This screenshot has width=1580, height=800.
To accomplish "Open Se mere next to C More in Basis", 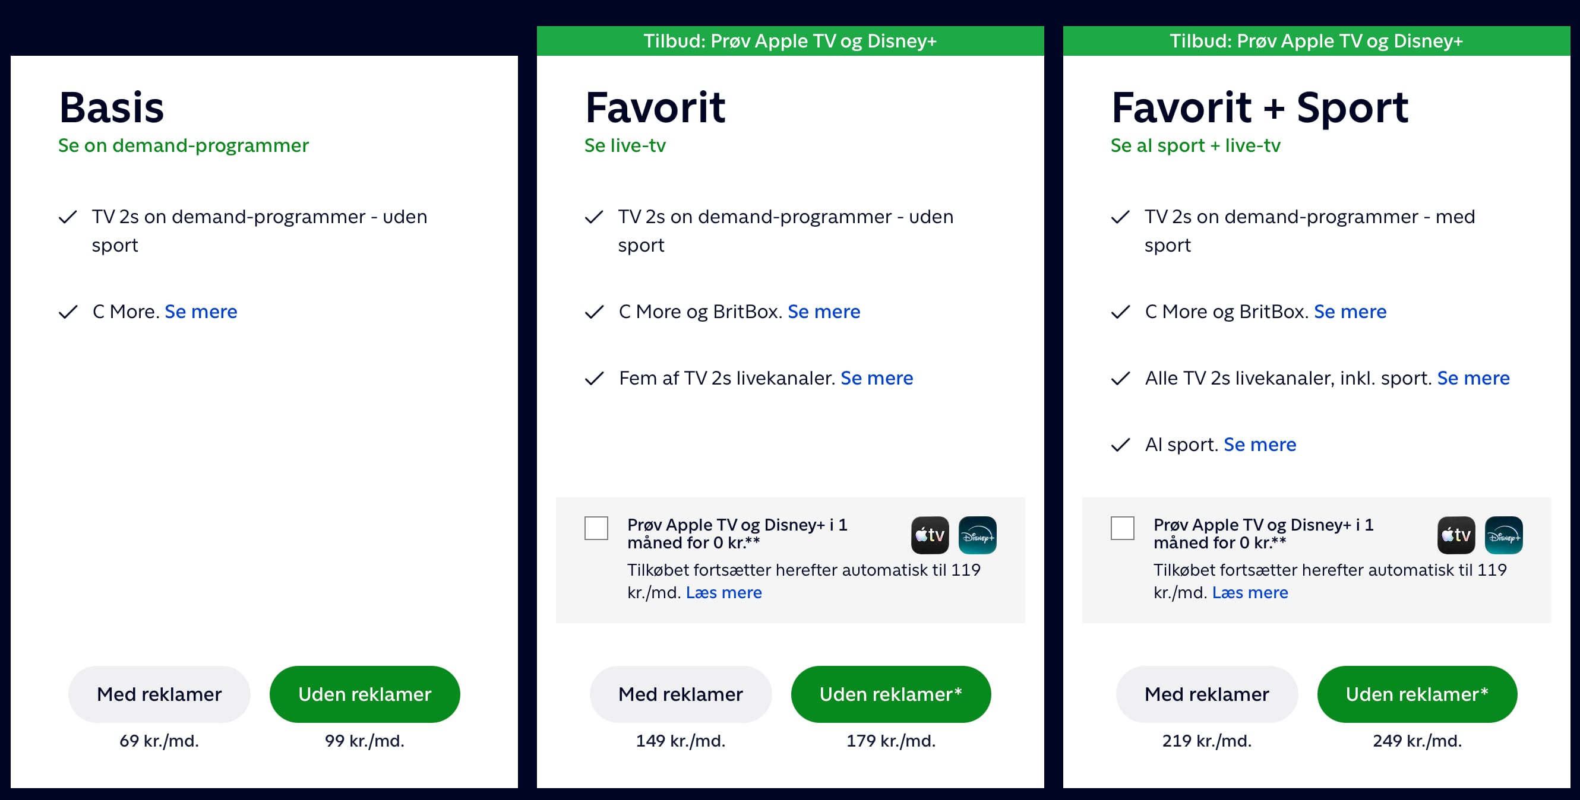I will (201, 312).
